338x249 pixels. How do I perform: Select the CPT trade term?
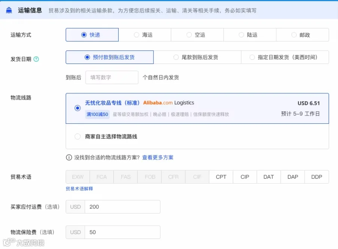tap(221, 177)
